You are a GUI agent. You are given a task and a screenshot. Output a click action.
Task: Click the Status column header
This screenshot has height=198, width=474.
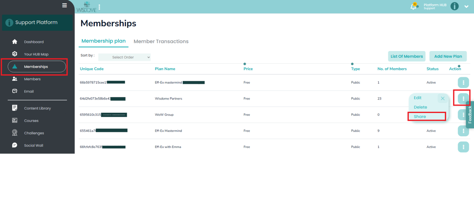[x=432, y=69]
